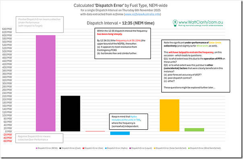Click the Liquid legend color swatch
The width and height of the screenshot is (243, 159).
point(130,148)
